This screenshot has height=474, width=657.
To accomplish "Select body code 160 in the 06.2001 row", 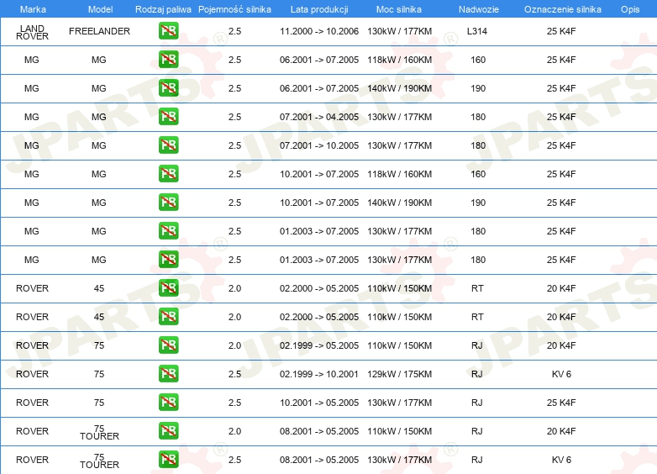I will coord(478,60).
